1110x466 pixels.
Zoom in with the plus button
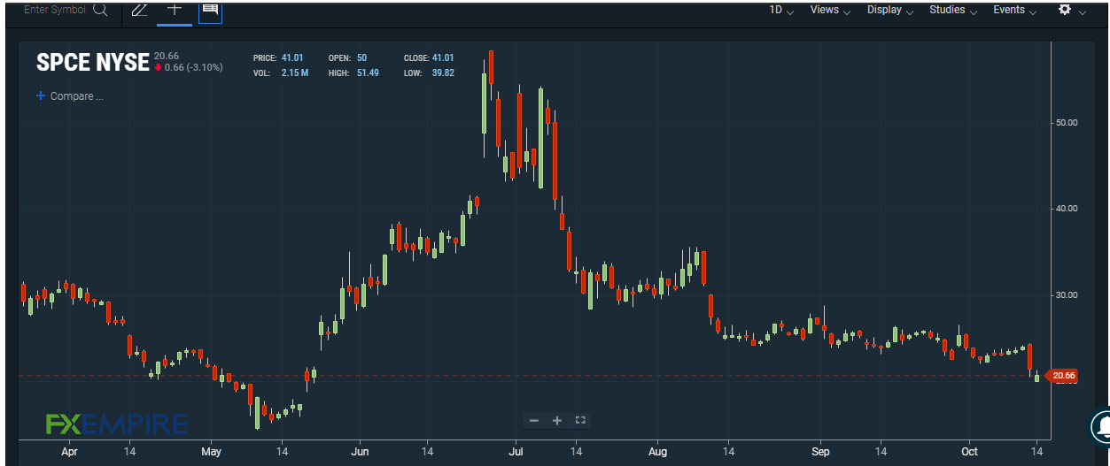pyautogui.click(x=557, y=421)
